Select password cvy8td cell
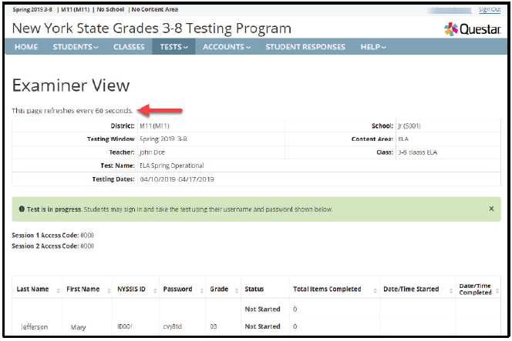512x341 pixels. (x=173, y=326)
